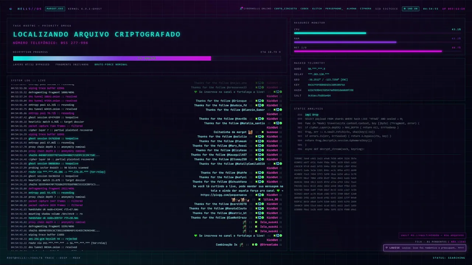Click the verified check badge in the @Alanzin_Gamer row

click(281, 110)
